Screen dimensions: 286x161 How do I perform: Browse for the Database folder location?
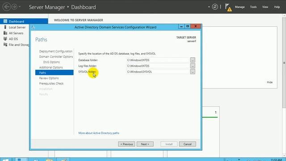point(193,60)
